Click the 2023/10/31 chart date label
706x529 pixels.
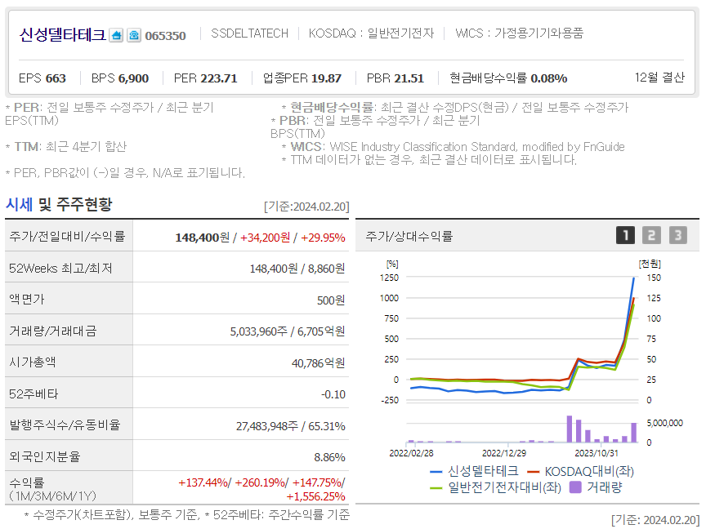coord(597,453)
